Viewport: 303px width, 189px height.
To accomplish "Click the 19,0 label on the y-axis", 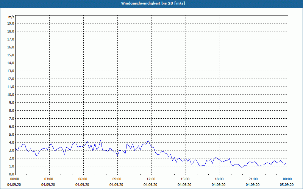I will coord(11,23).
